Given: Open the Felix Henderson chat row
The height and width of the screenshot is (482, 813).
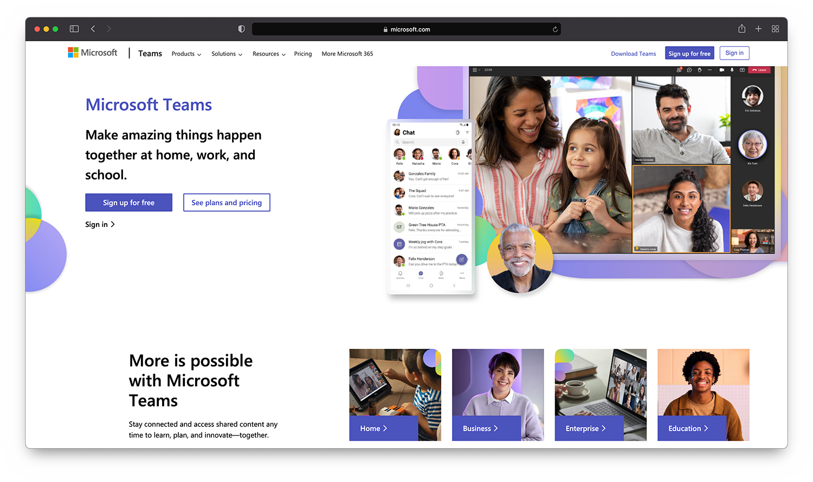Looking at the screenshot, I should [431, 261].
